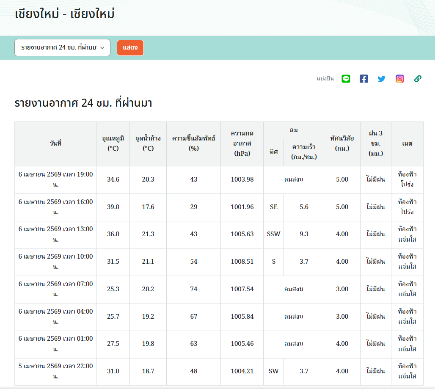Click wind direction SSW
The image size is (435, 389).
point(273,234)
